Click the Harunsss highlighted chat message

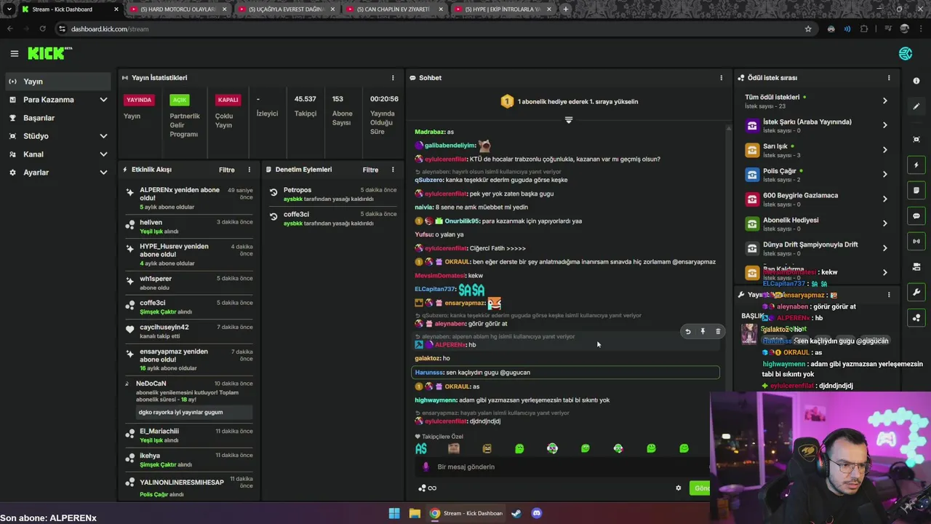click(x=565, y=373)
